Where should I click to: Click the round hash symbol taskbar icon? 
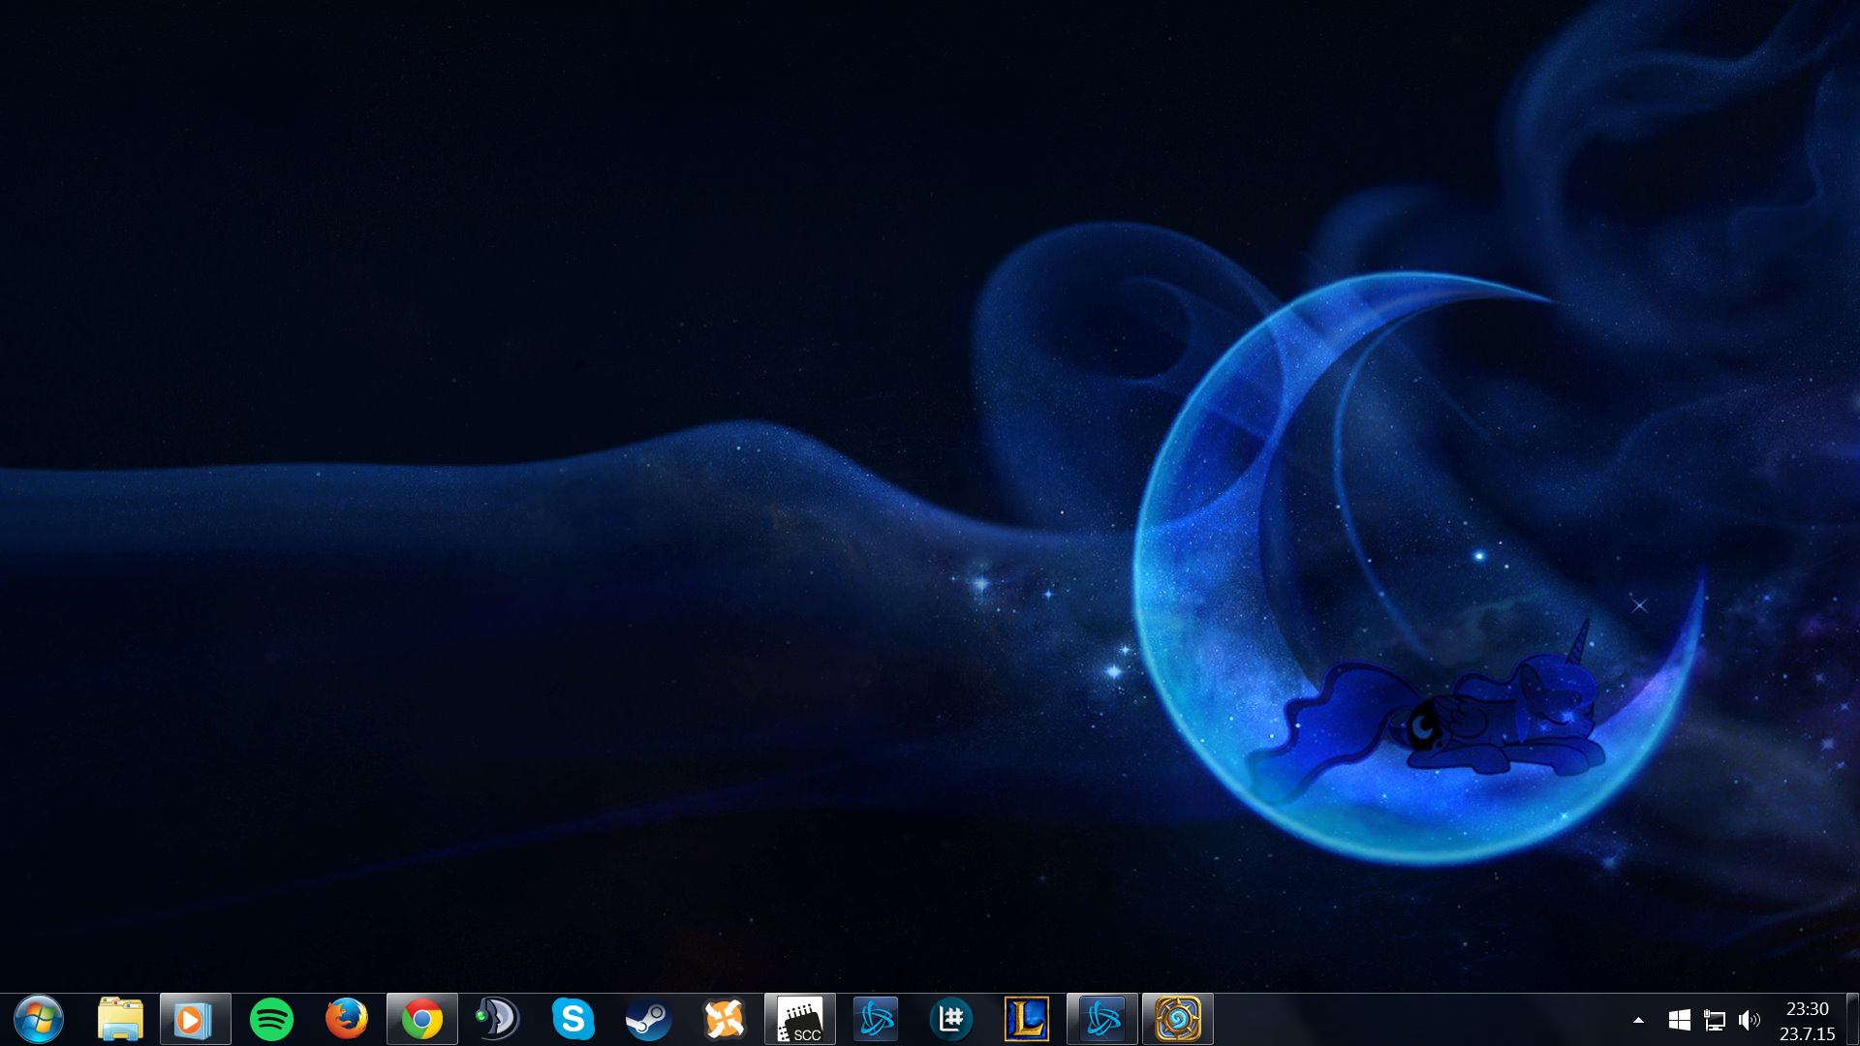[x=951, y=1019]
